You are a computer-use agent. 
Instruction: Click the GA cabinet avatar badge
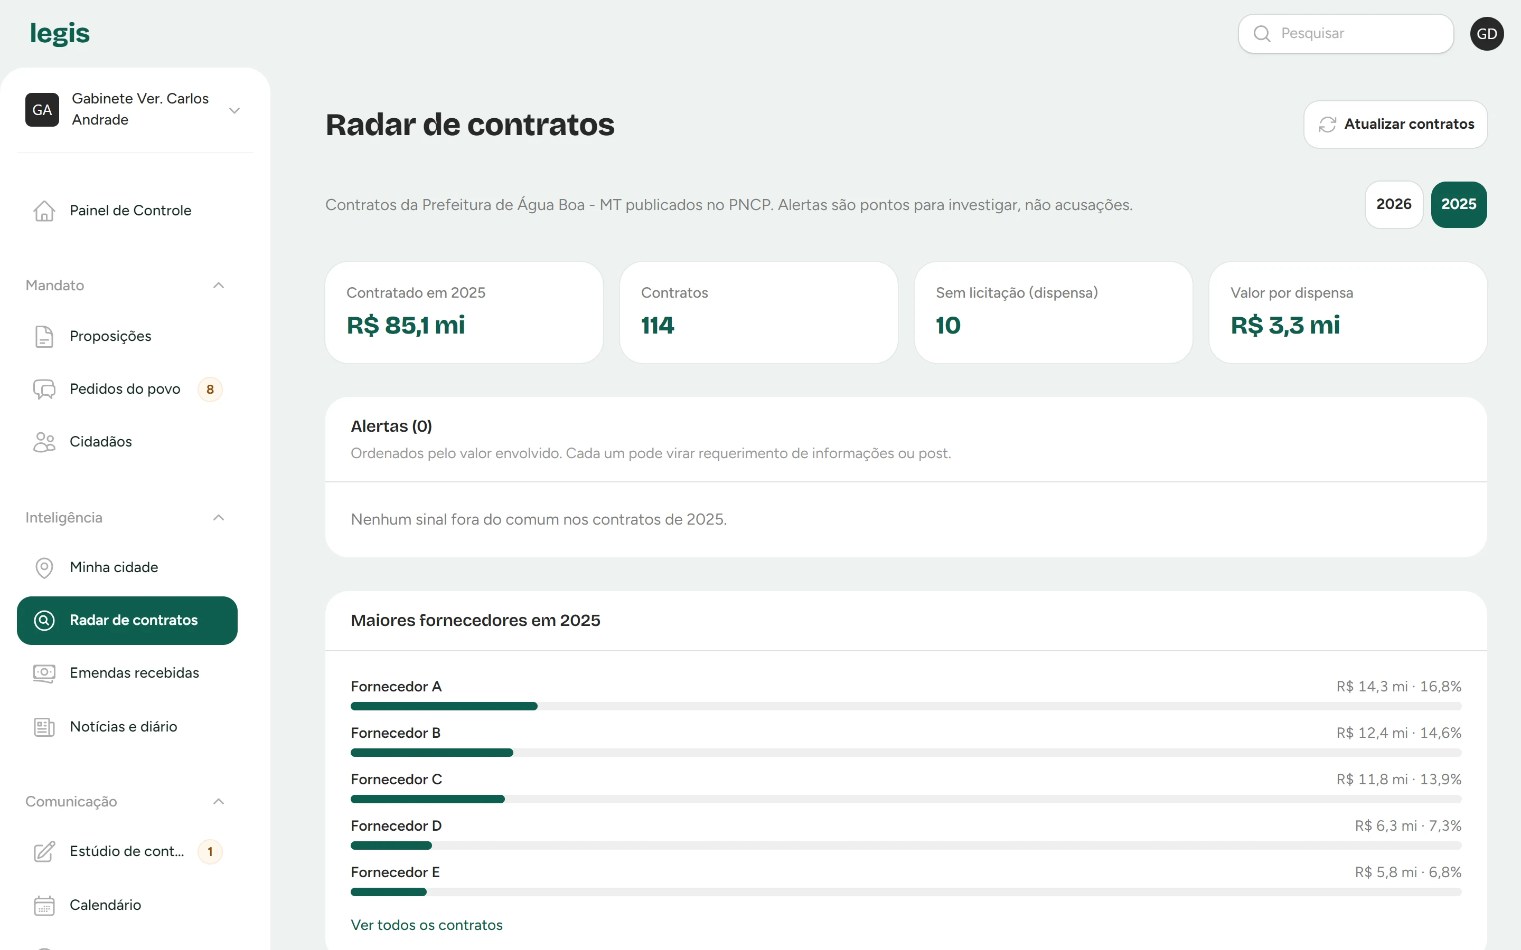pos(42,109)
